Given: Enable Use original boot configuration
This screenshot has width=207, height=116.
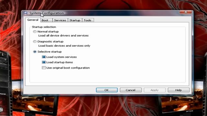Looking at the screenshot, I should 44,68.
